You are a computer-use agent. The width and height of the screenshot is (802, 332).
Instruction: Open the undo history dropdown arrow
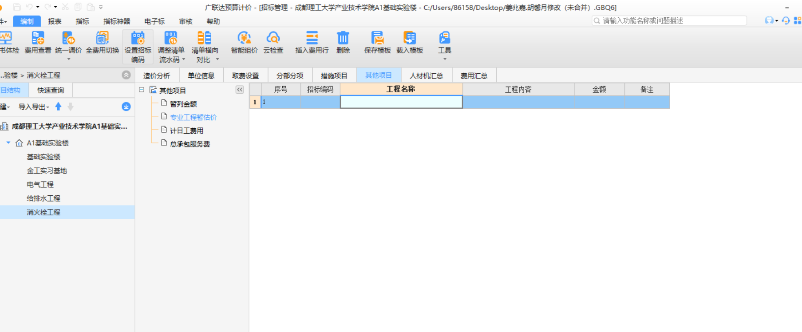coord(38,7)
